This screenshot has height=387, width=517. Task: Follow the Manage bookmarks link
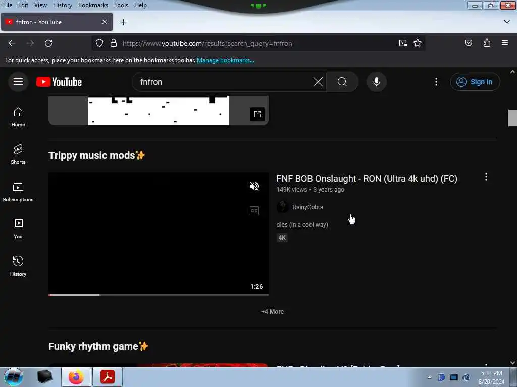(226, 60)
